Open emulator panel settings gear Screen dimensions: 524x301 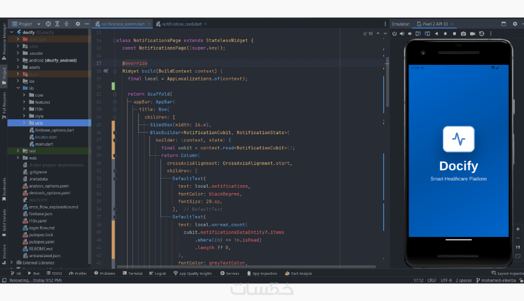(x=515, y=24)
